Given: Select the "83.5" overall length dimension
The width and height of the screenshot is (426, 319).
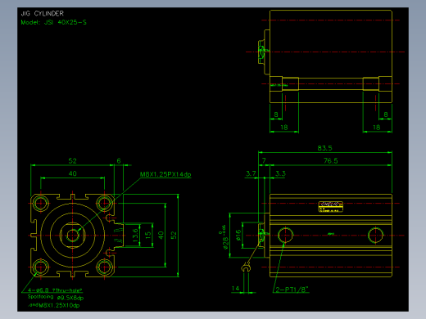Looking at the screenshot, I should 325,148.
